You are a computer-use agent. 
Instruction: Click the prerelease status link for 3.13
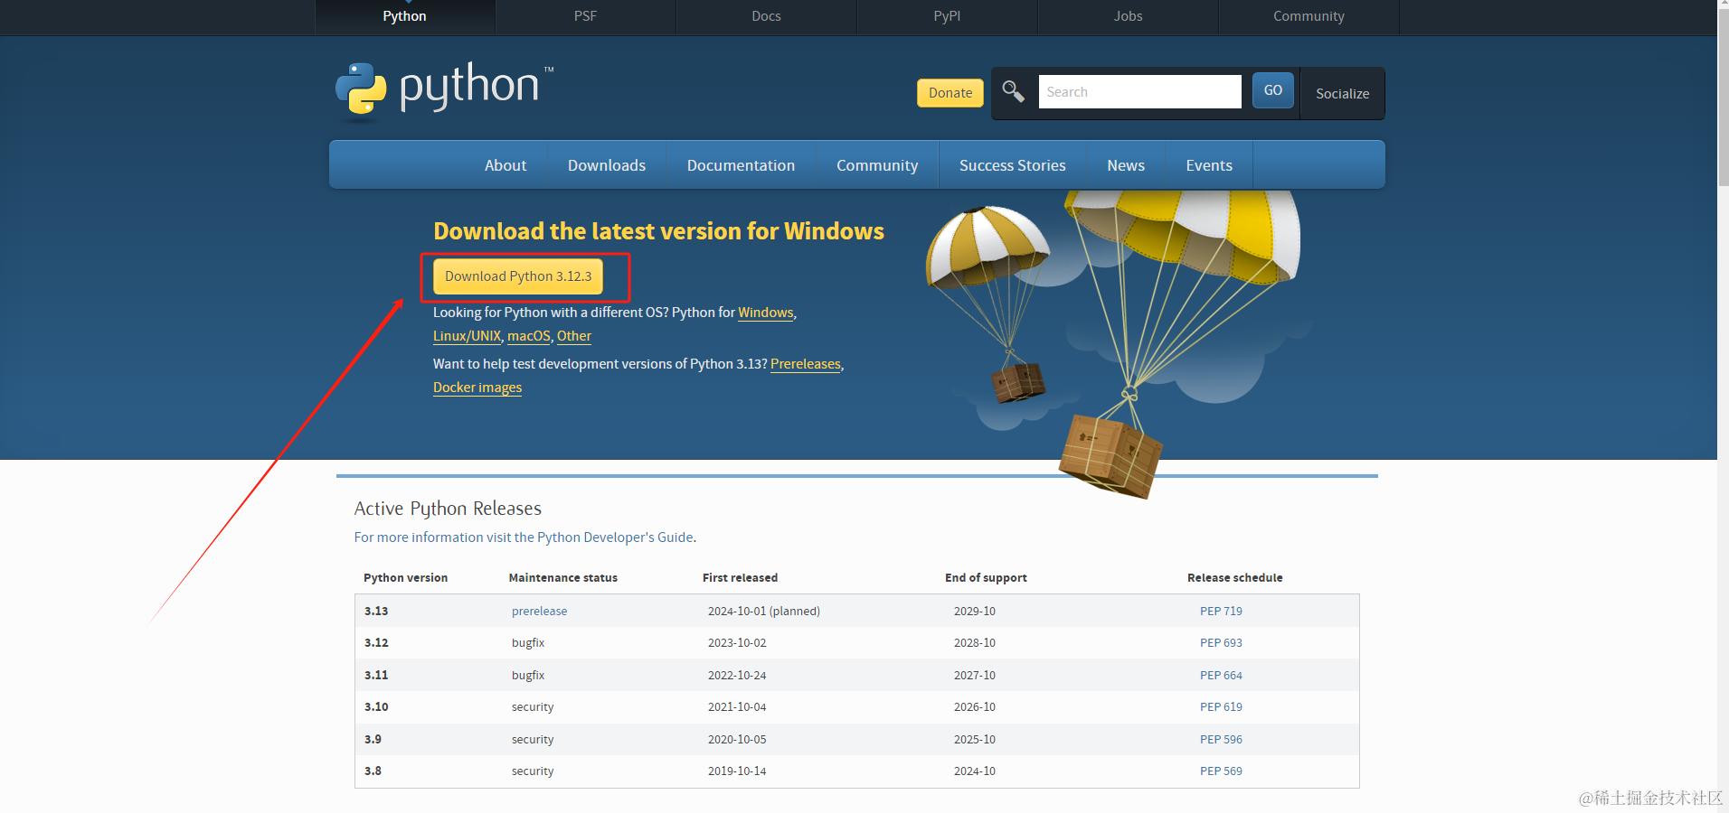coord(539,612)
